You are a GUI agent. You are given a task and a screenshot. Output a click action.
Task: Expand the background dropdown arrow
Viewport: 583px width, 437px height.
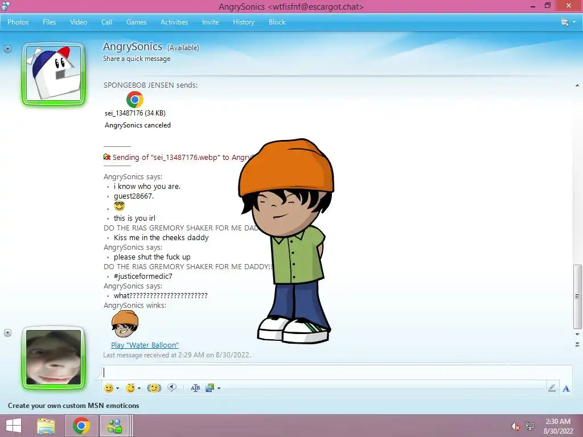coord(219,388)
